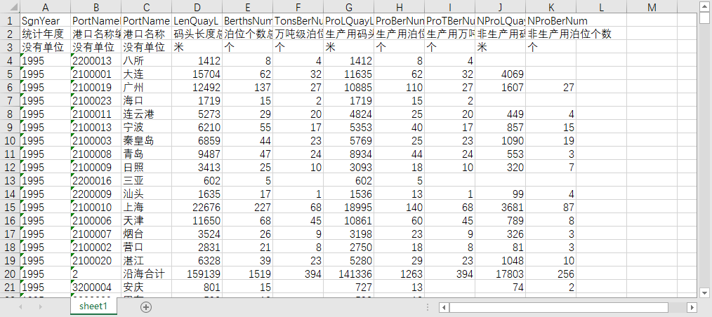Click the select-all corner triangle
The width and height of the screenshot is (712, 317).
(x=10, y=7)
